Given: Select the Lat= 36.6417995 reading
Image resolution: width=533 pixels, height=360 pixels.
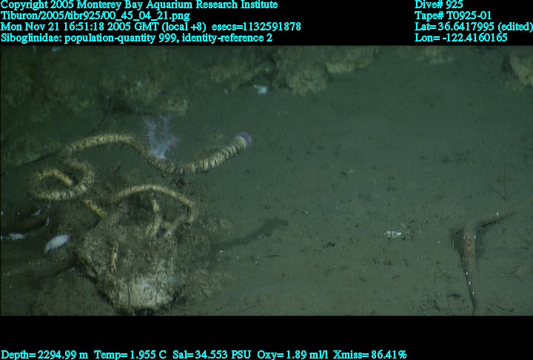Looking at the screenshot, I should pos(472,27).
